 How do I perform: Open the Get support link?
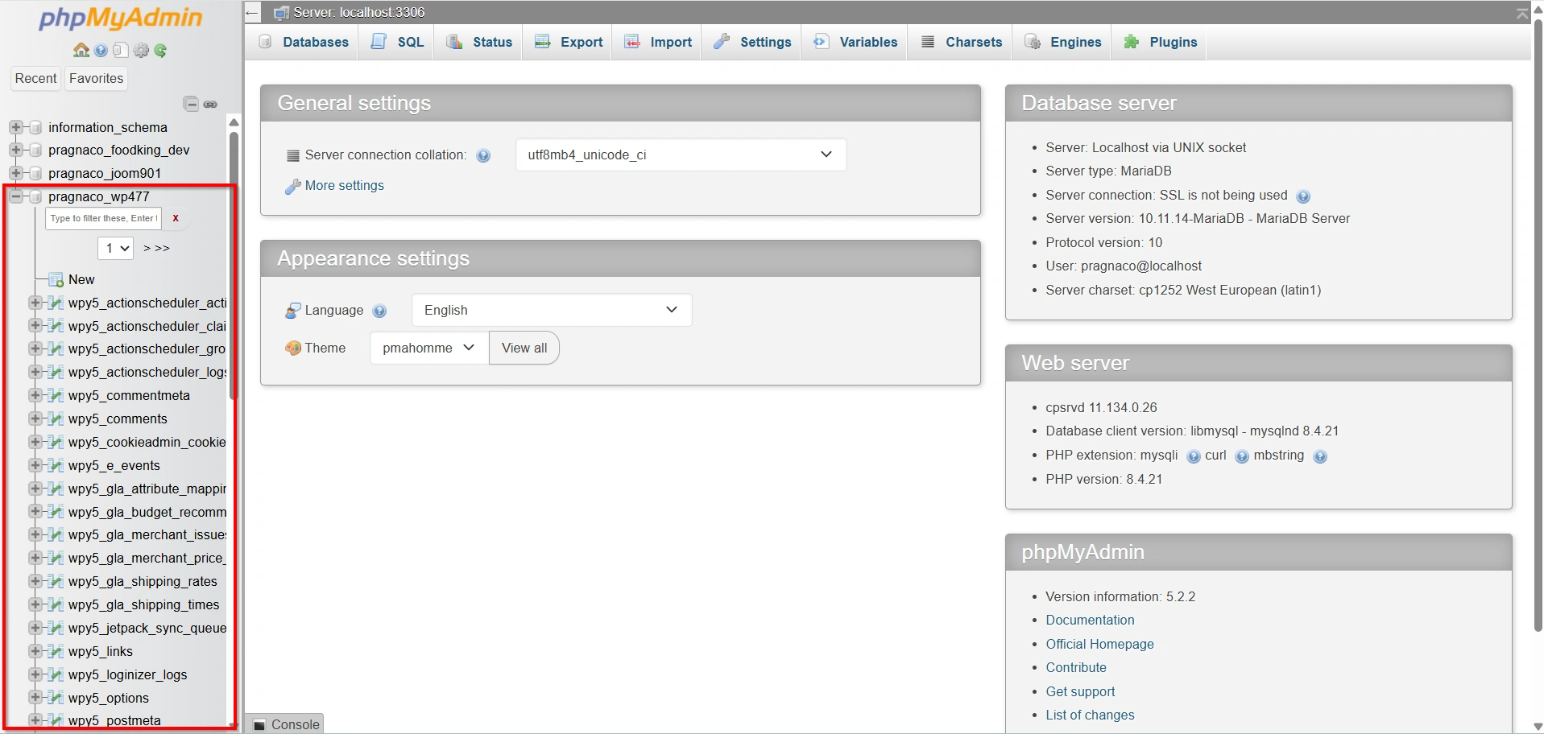pos(1080,691)
